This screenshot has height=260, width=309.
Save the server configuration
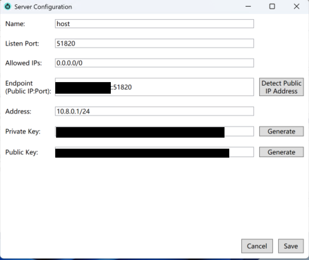click(x=291, y=246)
